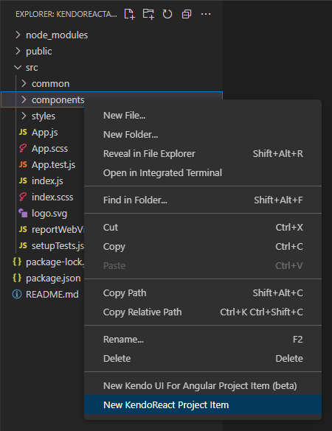Click the JS icon beside setupTests.js
Screen dimensions: 332x431
(x=23, y=245)
